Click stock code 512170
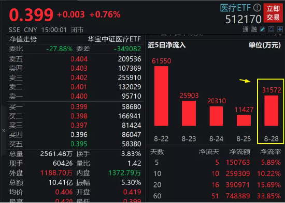Screen dimensions: 285x203 coord(244,19)
